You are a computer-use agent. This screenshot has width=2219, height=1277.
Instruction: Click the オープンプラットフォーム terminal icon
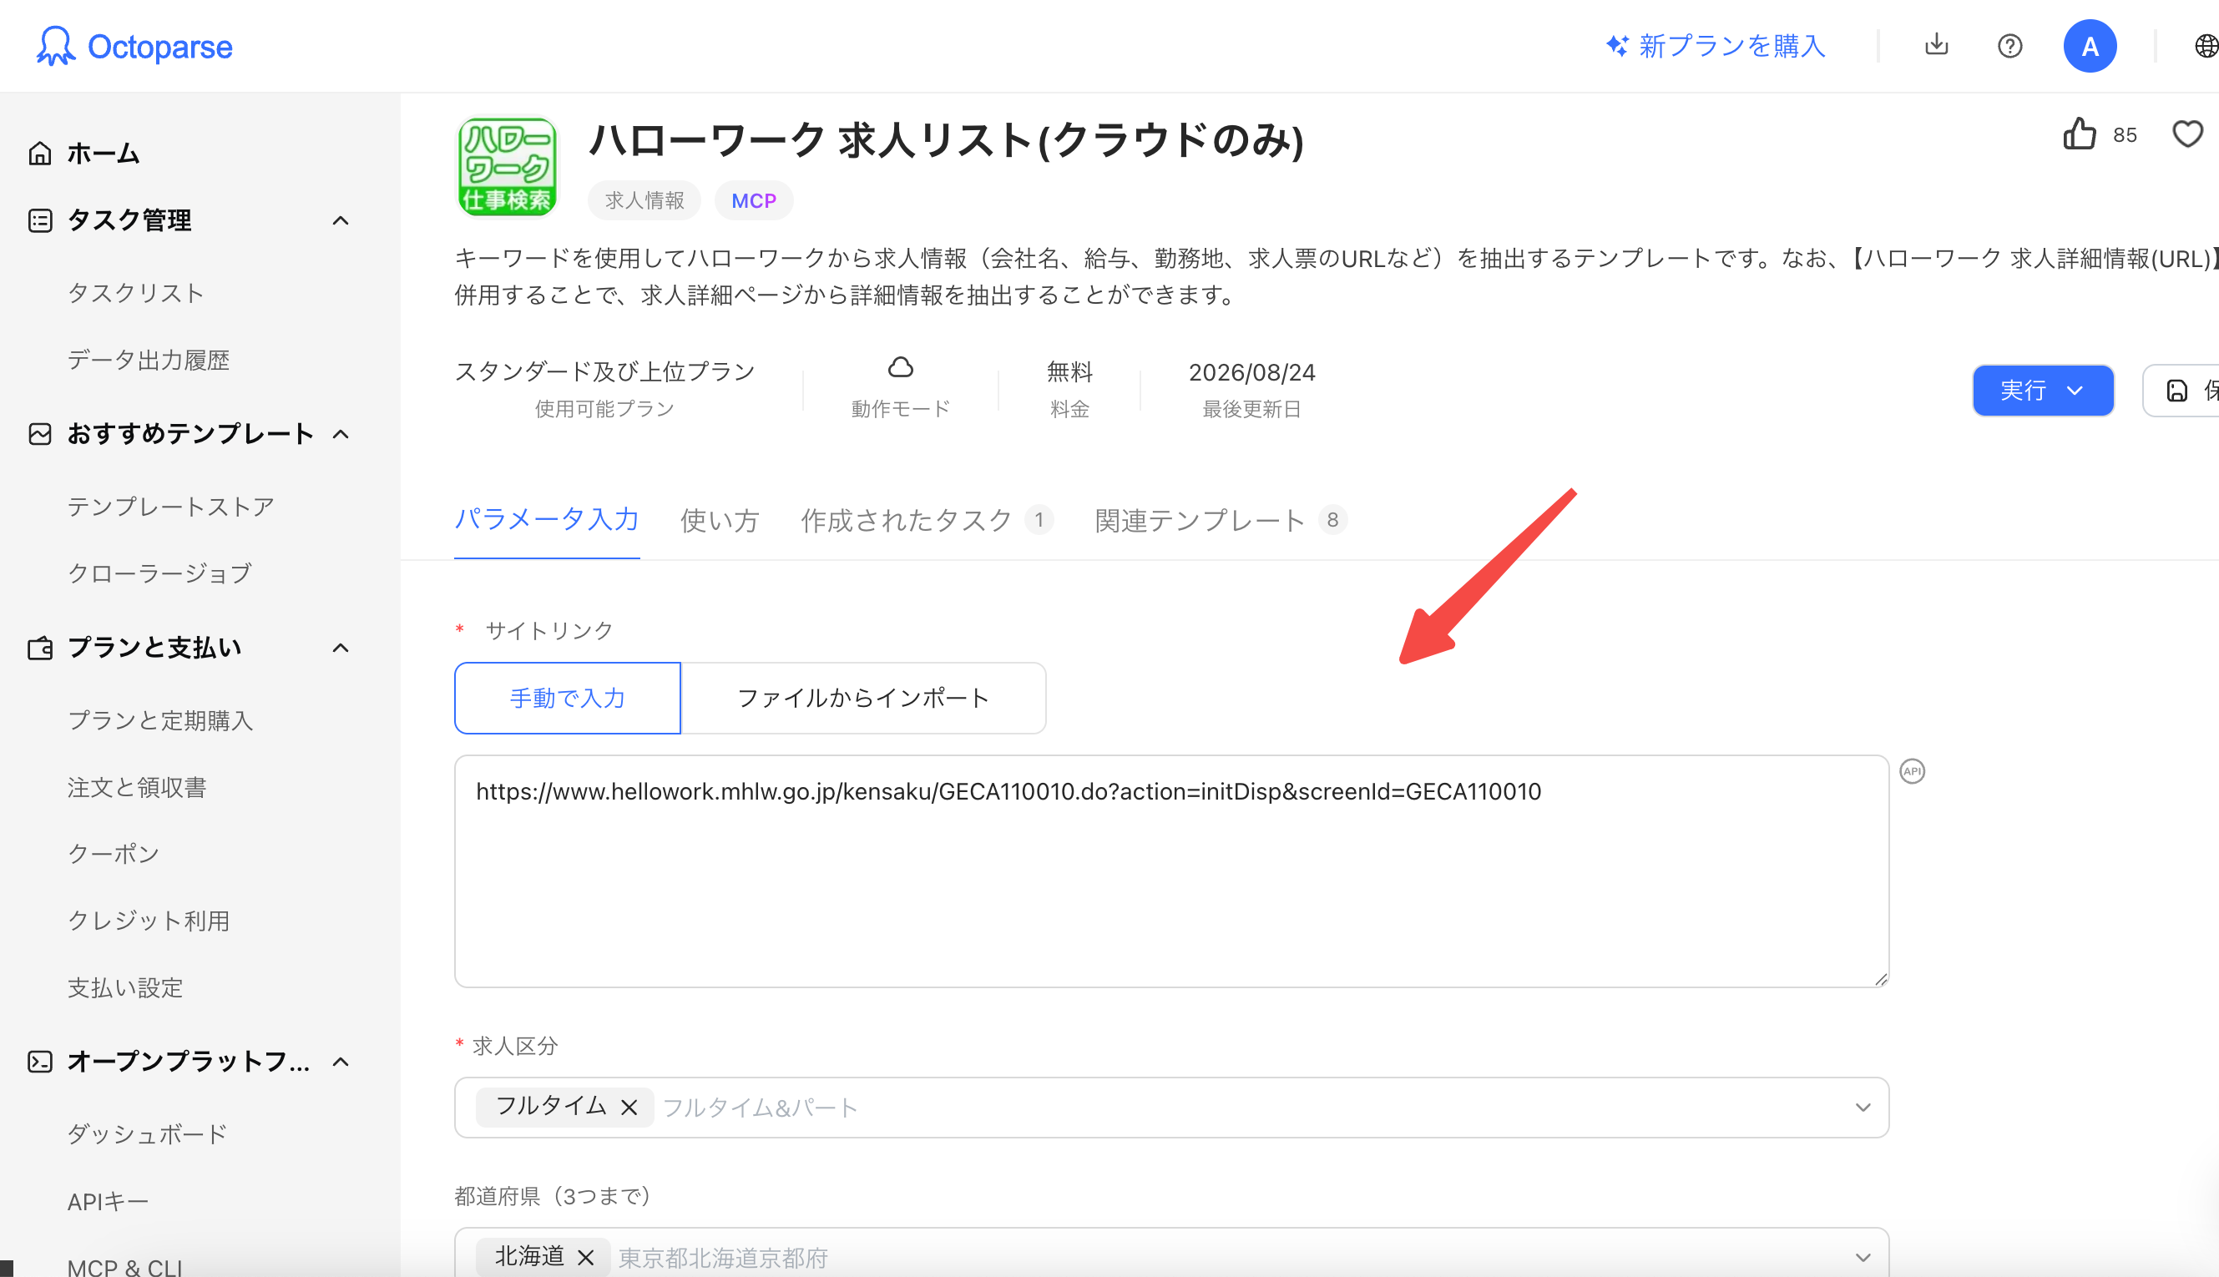(x=39, y=1062)
